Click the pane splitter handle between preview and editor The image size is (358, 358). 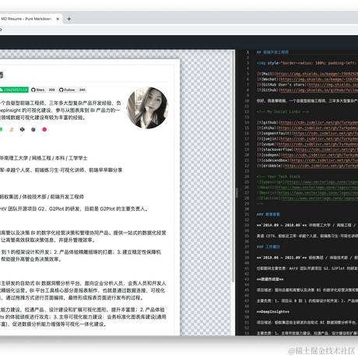(x=237, y=193)
